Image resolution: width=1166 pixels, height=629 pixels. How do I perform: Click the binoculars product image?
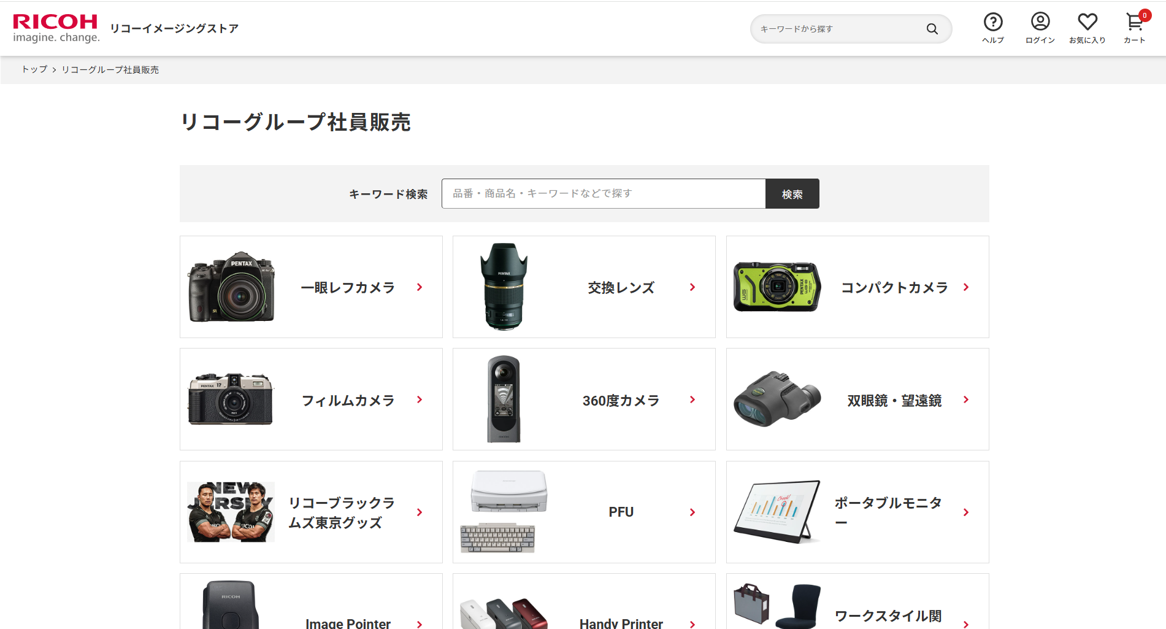777,399
